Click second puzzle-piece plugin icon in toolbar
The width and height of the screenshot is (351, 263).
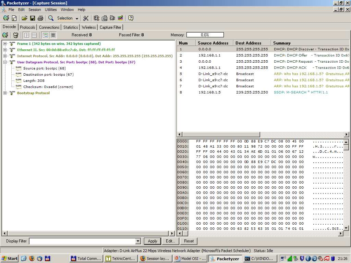105,18
